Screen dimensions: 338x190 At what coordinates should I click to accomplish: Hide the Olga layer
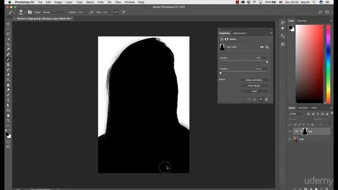[x=289, y=139]
